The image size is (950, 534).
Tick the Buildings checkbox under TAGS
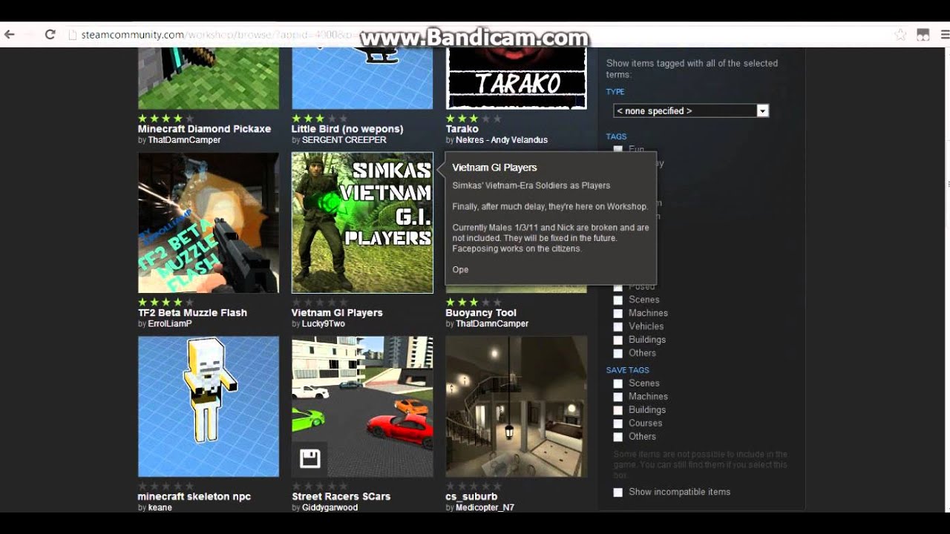[x=617, y=340]
